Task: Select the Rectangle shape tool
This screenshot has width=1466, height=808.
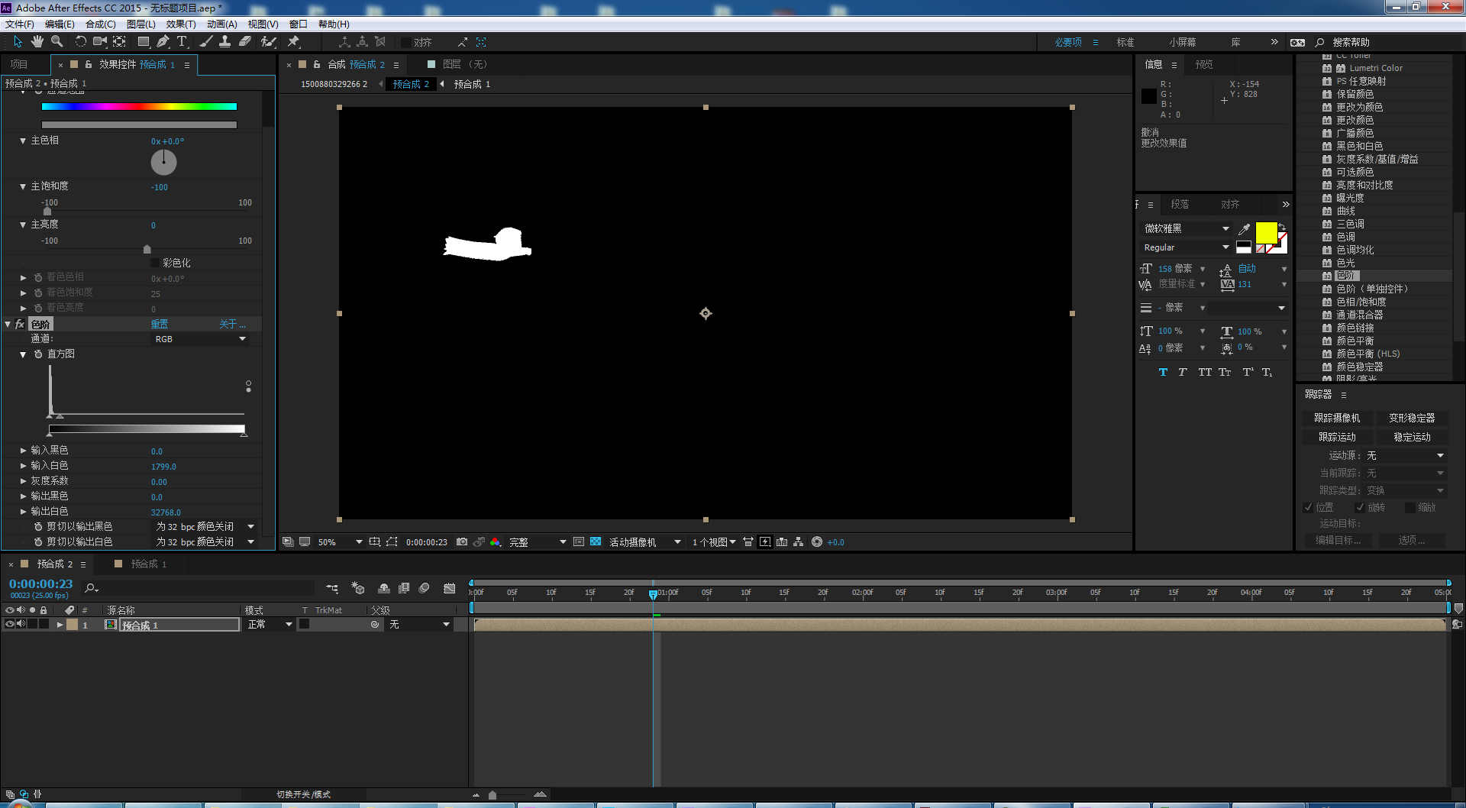Action: click(x=143, y=42)
